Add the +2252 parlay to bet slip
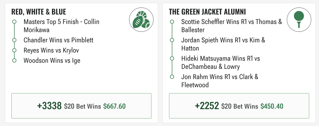The height and width of the screenshot is (126, 319). click(239, 106)
